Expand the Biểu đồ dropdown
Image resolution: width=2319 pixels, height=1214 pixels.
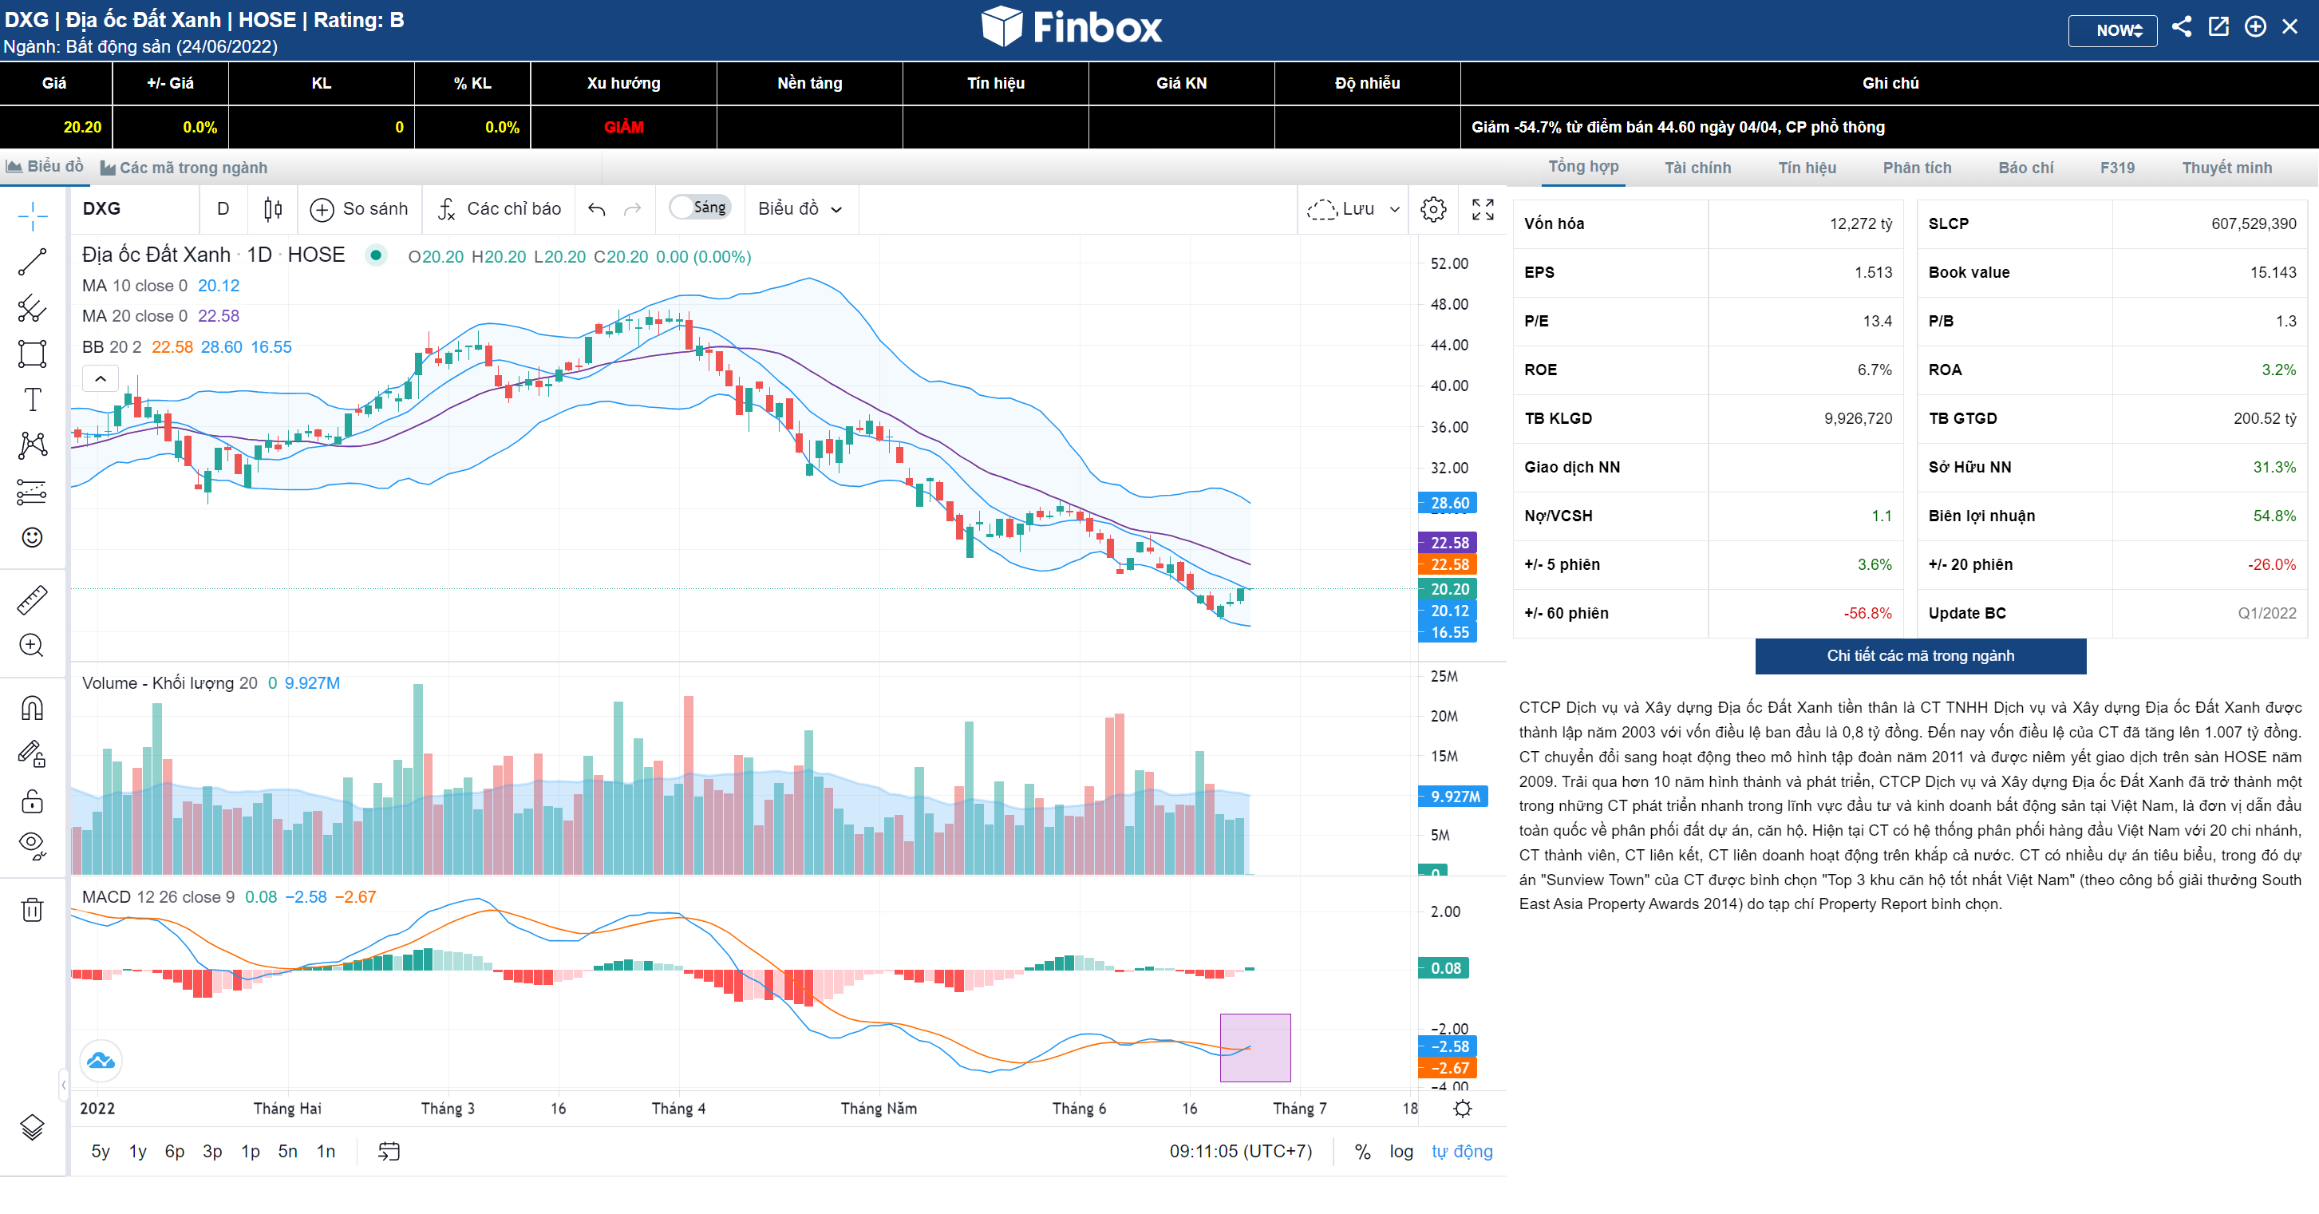click(800, 209)
